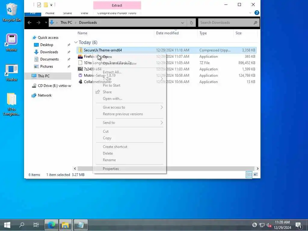308x231 pixels.
Task: Select CD Drive (E:) virtio-w
Action: click(x=51, y=86)
